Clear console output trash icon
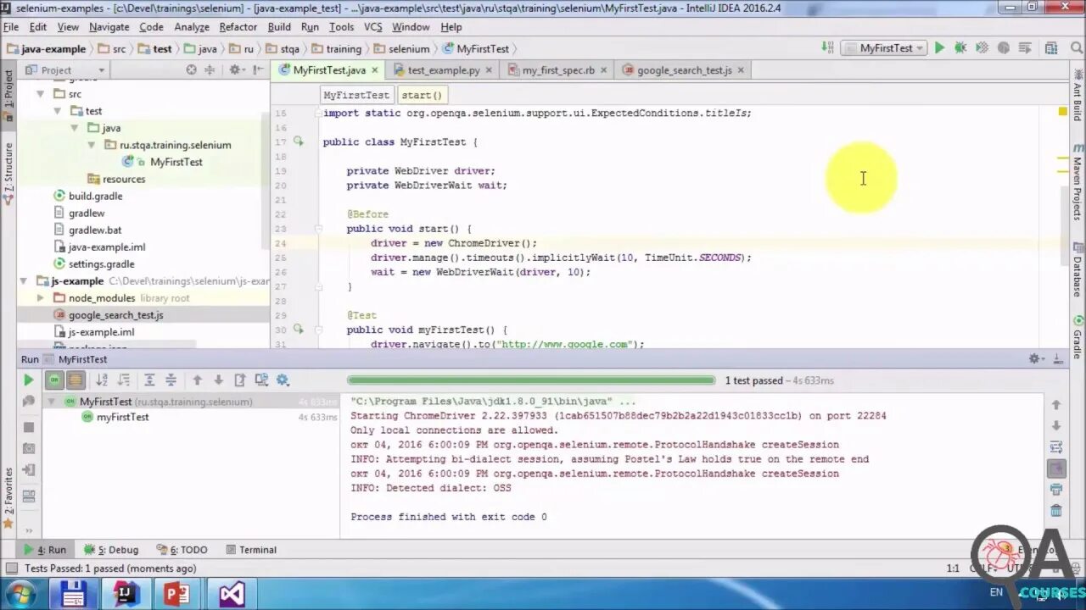1086x610 pixels. click(x=1056, y=511)
